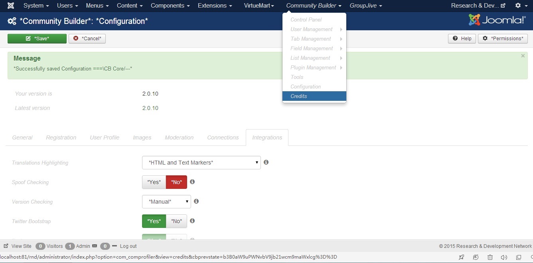
Task: Open the Translations Highlighting dropdown
Action: pos(201,163)
